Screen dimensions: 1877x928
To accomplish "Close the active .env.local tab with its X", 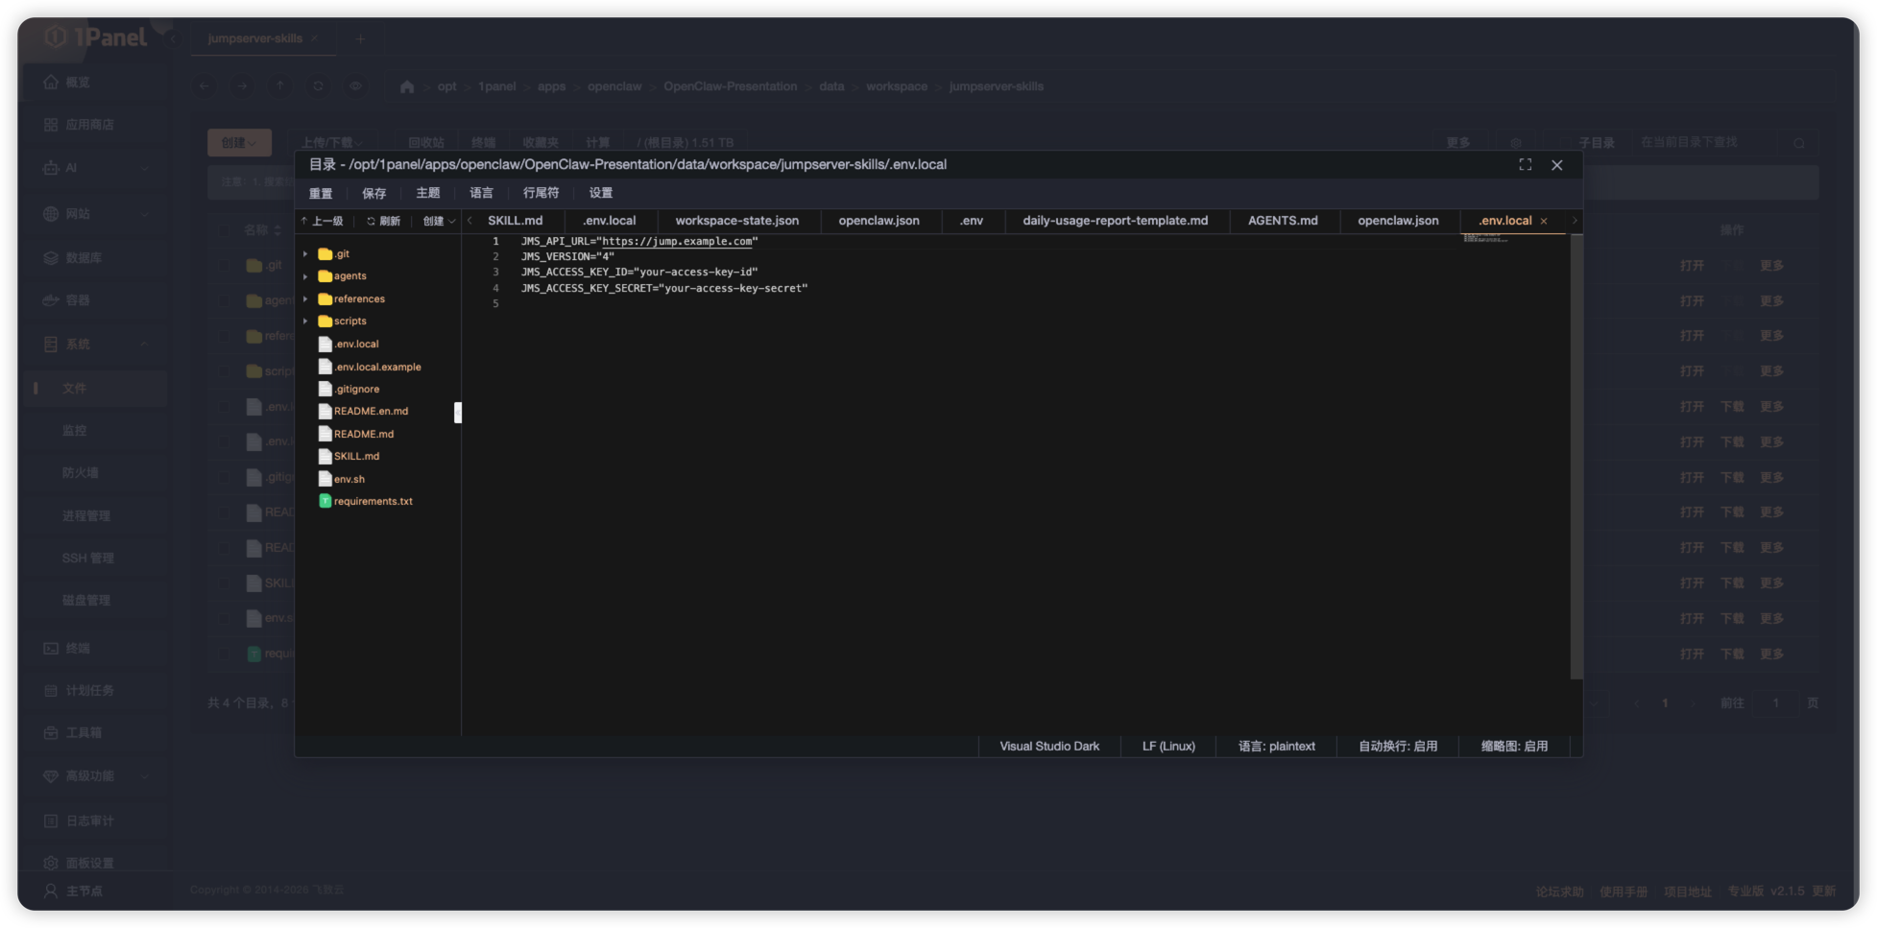I will (x=1544, y=222).
